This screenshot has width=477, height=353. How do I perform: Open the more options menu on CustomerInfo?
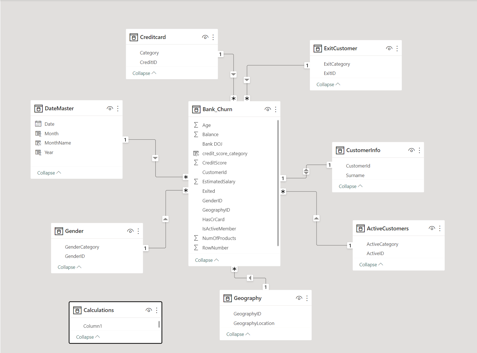pyautogui.click(x=419, y=150)
